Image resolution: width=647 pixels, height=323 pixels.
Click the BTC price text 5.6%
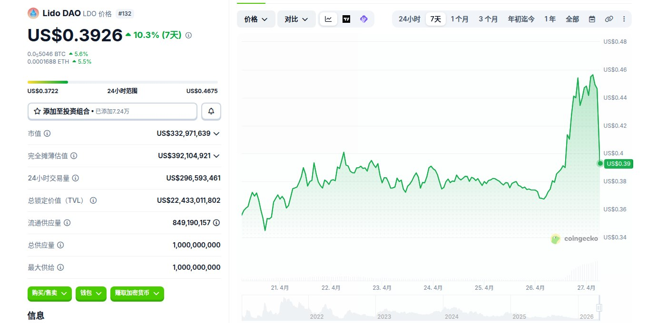[81, 54]
